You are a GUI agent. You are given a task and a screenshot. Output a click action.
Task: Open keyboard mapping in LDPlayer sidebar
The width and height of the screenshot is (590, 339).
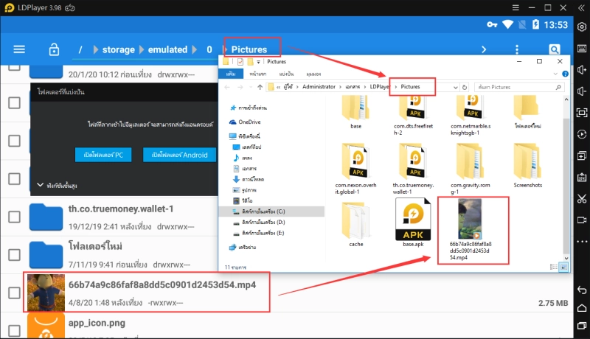(581, 49)
